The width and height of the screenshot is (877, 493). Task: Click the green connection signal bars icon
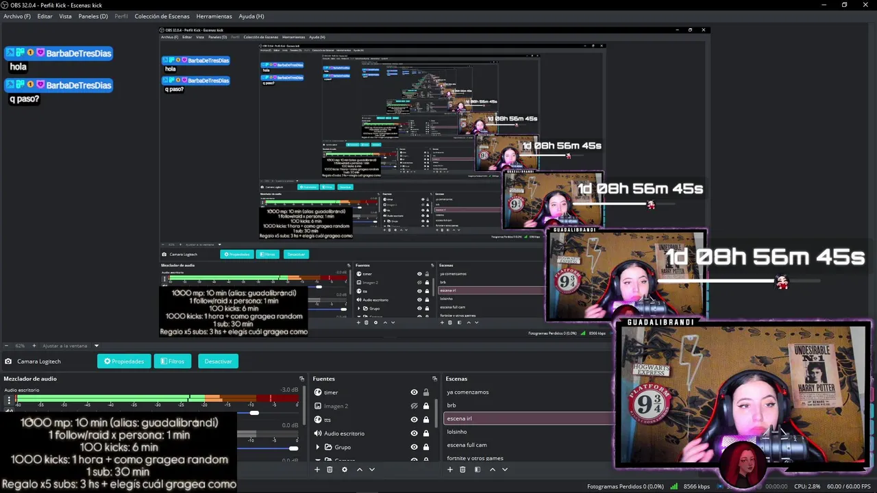(x=674, y=486)
